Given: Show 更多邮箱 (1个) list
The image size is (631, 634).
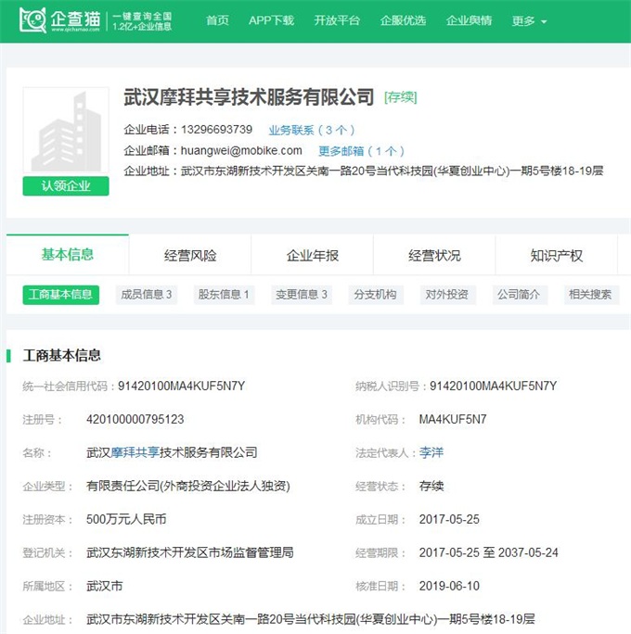Looking at the screenshot, I should (x=361, y=150).
